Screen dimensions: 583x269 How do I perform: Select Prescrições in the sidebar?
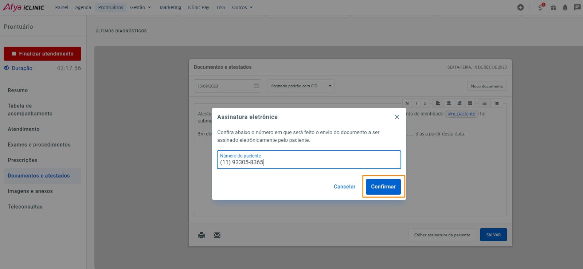[23, 160]
